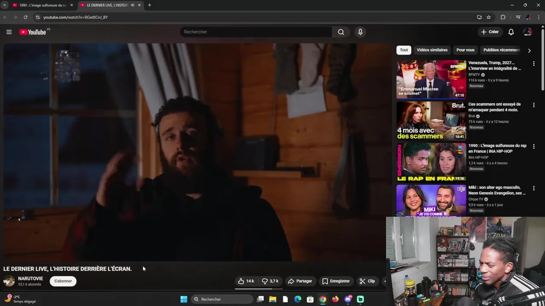
Task: Open the Chrome extensions puzzle icon
Action: point(503,17)
